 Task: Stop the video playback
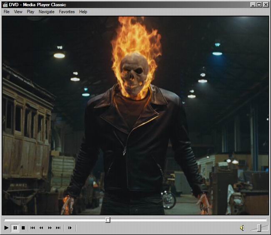pos(23,228)
